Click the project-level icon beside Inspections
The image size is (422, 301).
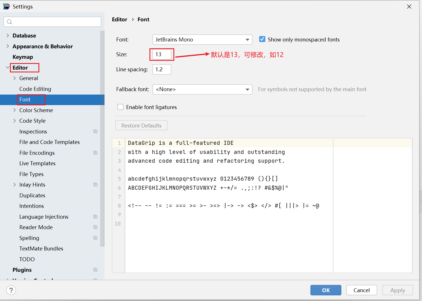[x=95, y=131]
